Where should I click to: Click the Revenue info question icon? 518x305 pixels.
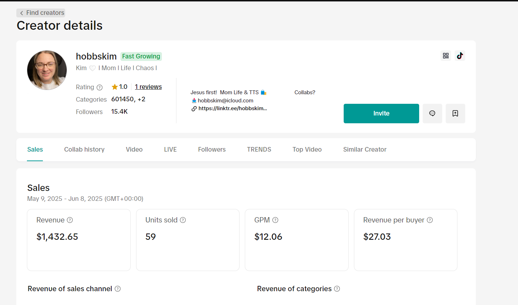[70, 220]
